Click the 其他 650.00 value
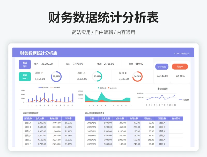The image size is (207, 157). point(139,64)
